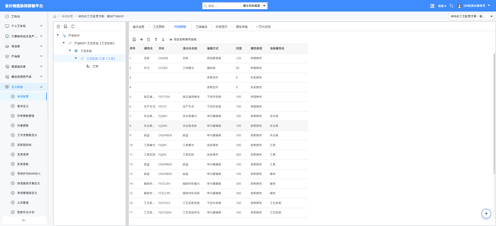The image size is (496, 226).
Task: Open the search type dropdown in header
Action: 254,5
